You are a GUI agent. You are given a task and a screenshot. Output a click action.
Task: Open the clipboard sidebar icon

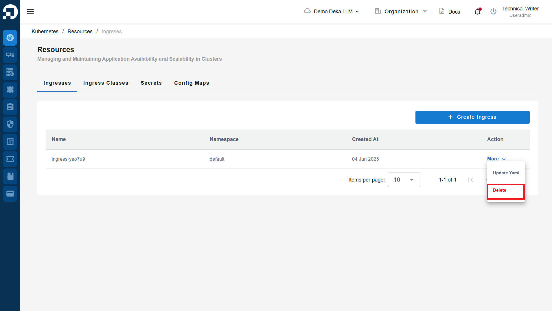point(10,107)
